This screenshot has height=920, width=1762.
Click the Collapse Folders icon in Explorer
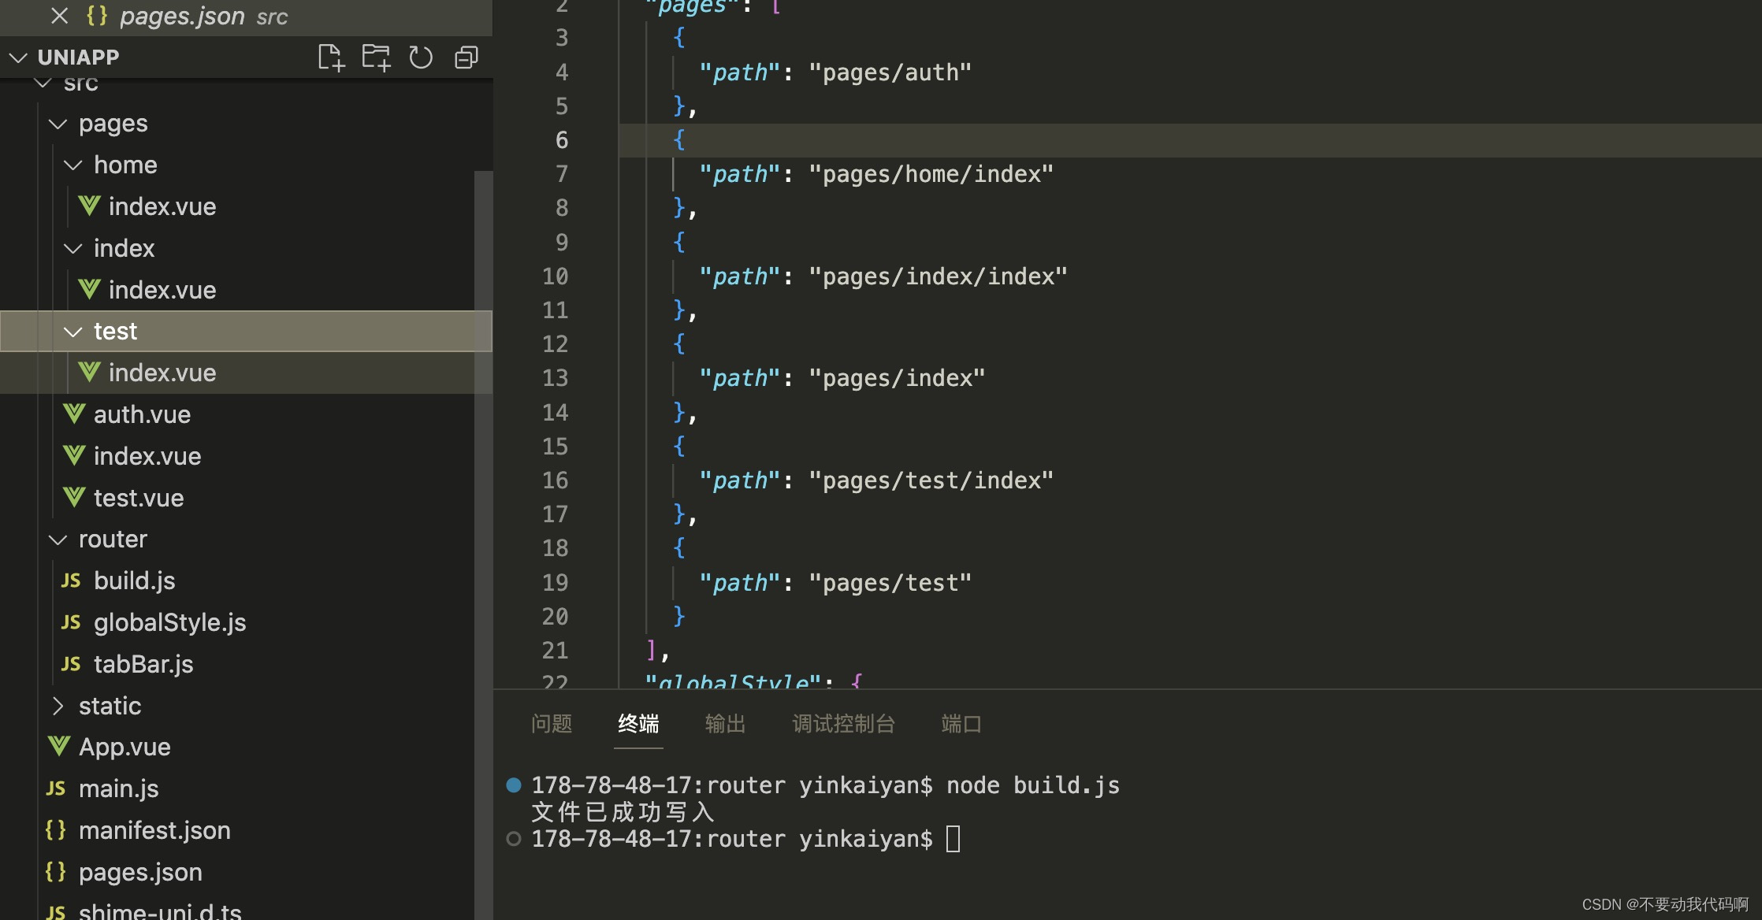(466, 57)
